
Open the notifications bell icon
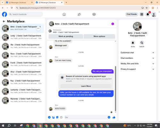[x=148, y=14]
